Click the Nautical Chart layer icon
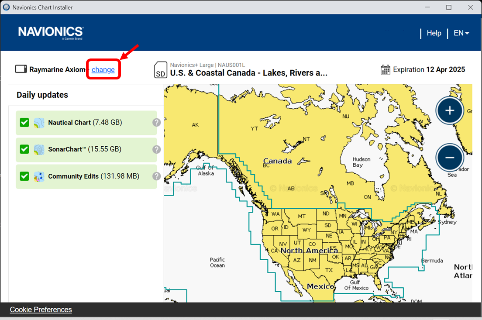Image resolution: width=482 pixels, height=320 pixels. [39, 123]
